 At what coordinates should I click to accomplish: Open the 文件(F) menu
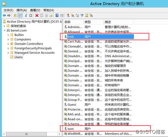(x=8, y=10)
